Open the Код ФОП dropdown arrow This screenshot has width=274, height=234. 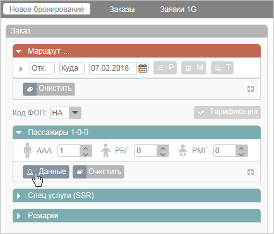[x=75, y=113]
